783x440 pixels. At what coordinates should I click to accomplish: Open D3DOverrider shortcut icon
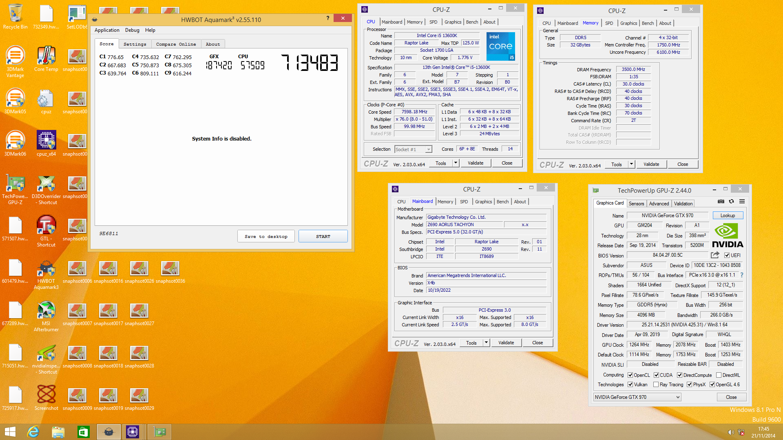[x=46, y=189]
